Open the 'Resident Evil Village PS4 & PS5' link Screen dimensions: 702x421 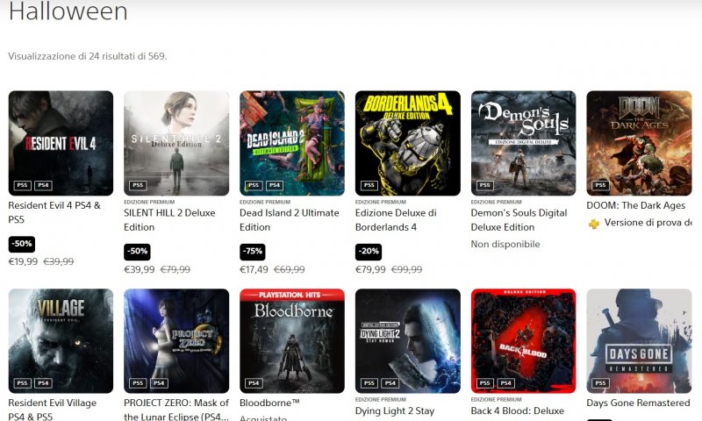(x=53, y=410)
